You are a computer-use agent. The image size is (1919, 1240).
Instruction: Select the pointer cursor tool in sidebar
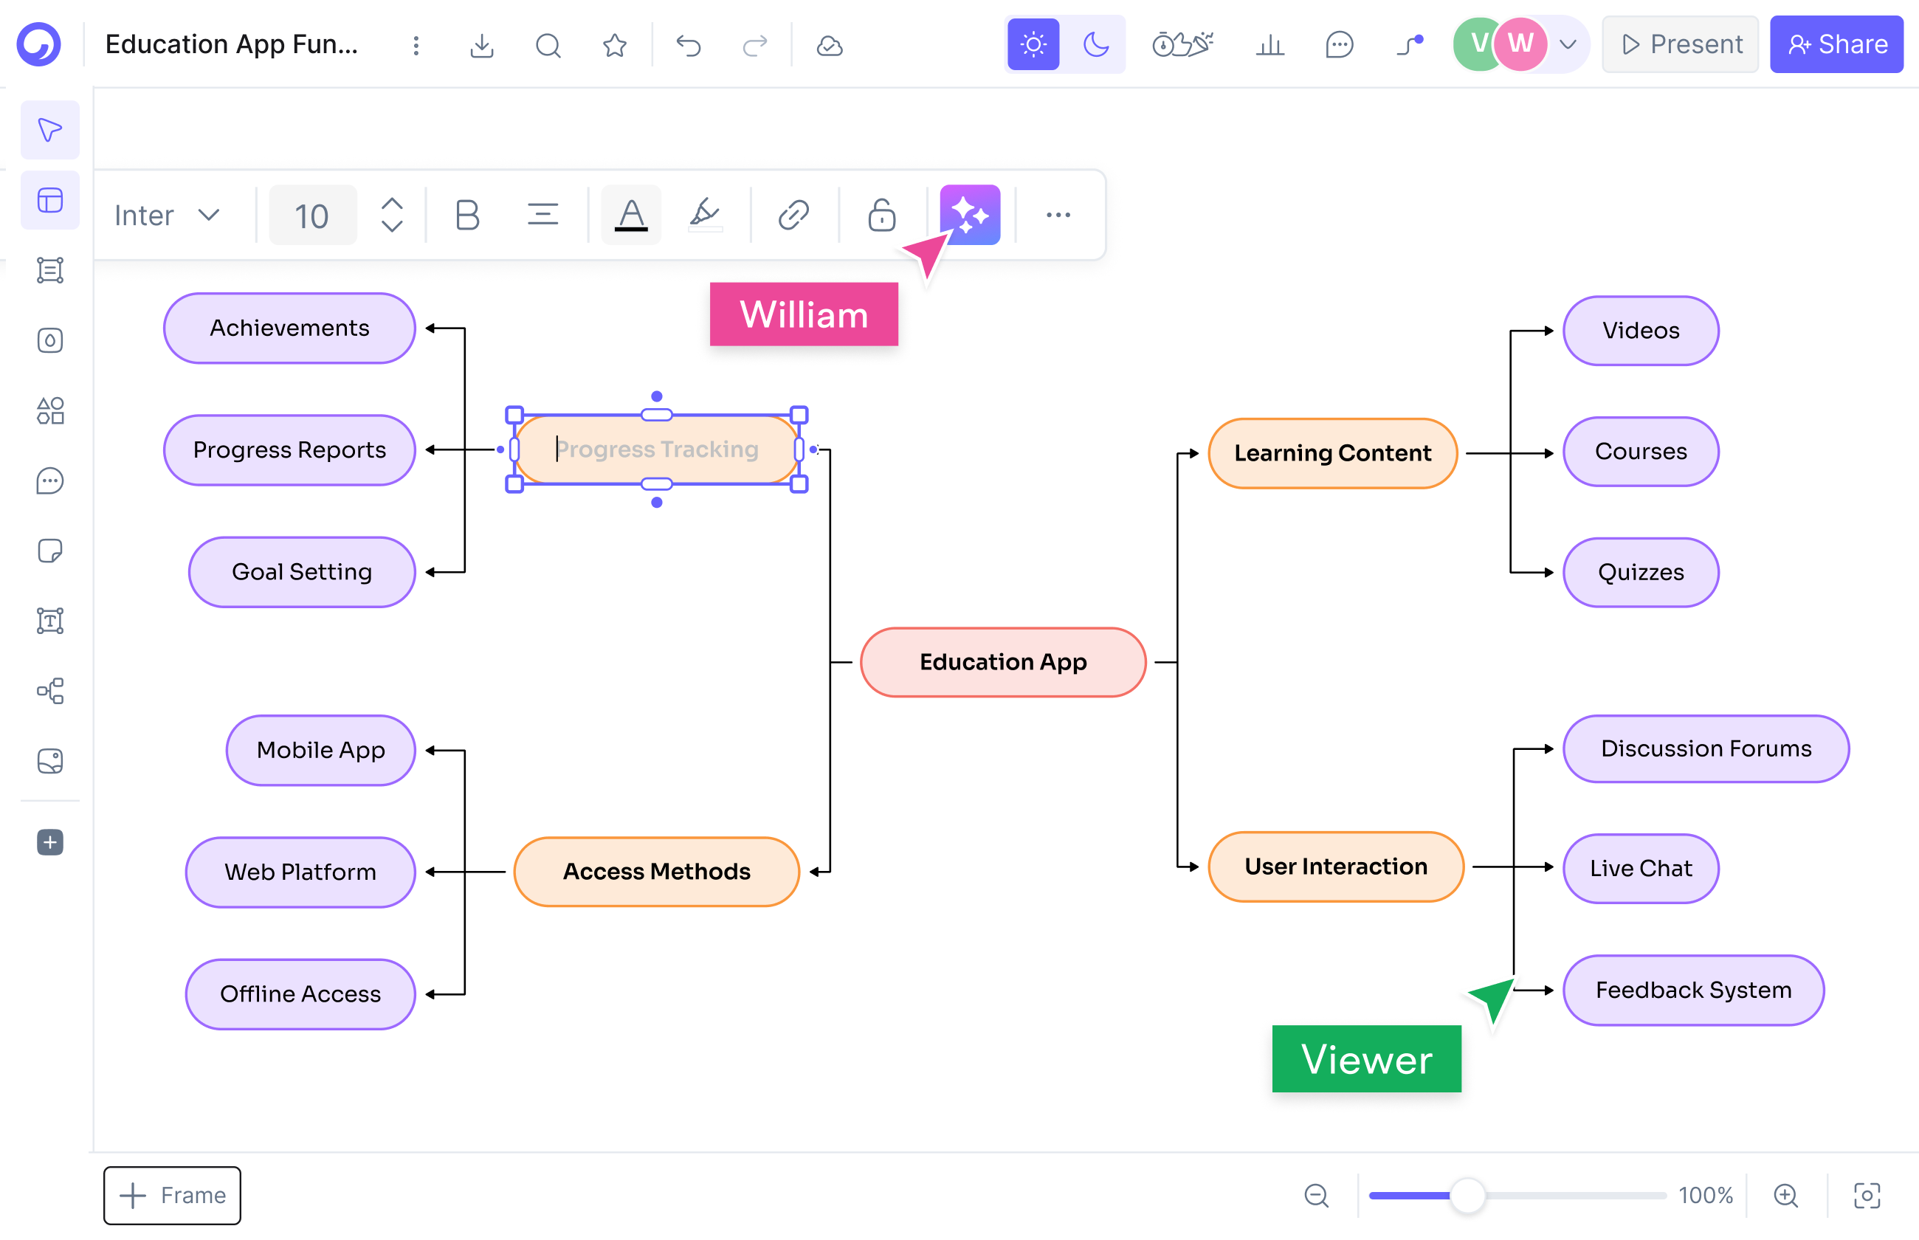[50, 130]
